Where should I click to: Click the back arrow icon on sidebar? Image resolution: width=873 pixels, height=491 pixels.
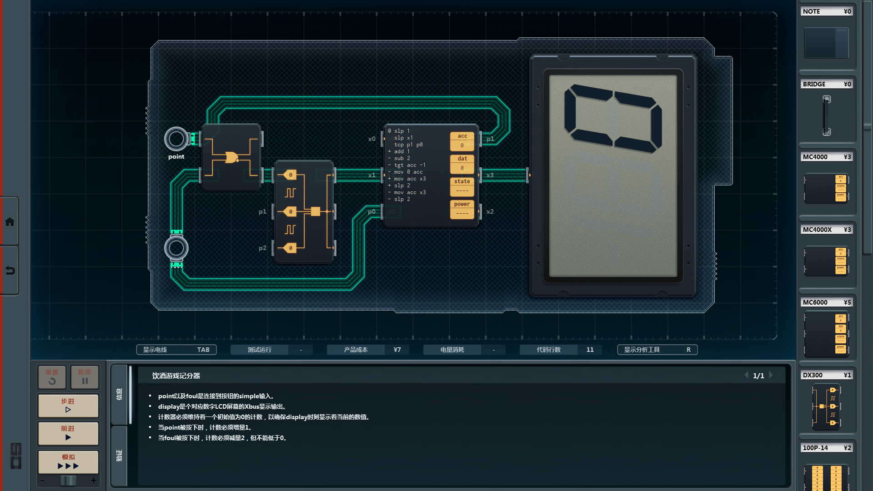point(10,271)
